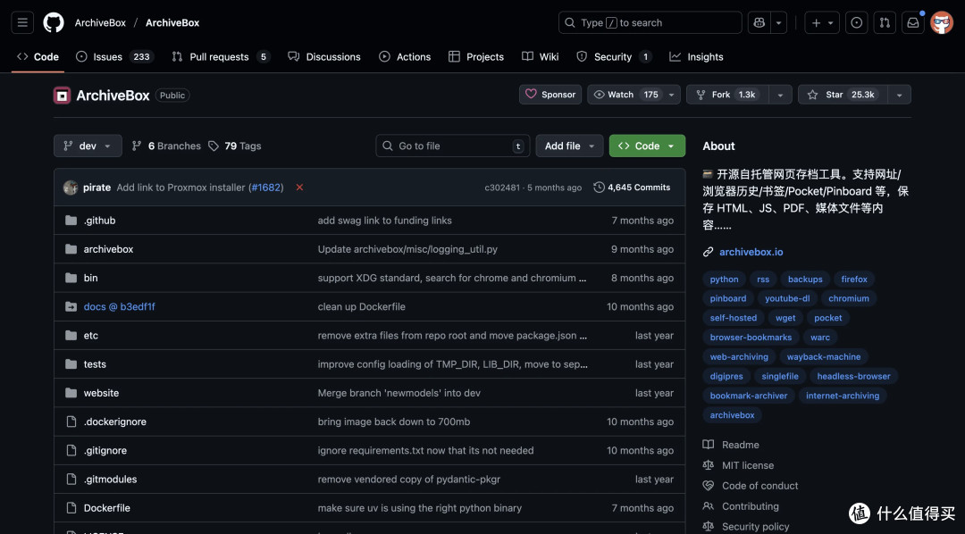
Task: Open commit c302481
Action: point(501,188)
